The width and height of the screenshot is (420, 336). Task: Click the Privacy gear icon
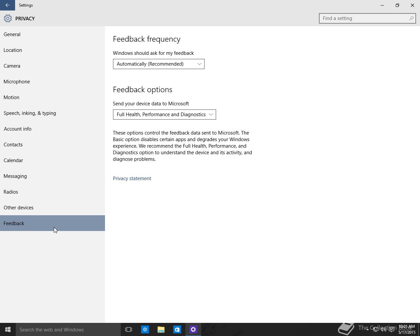8,18
